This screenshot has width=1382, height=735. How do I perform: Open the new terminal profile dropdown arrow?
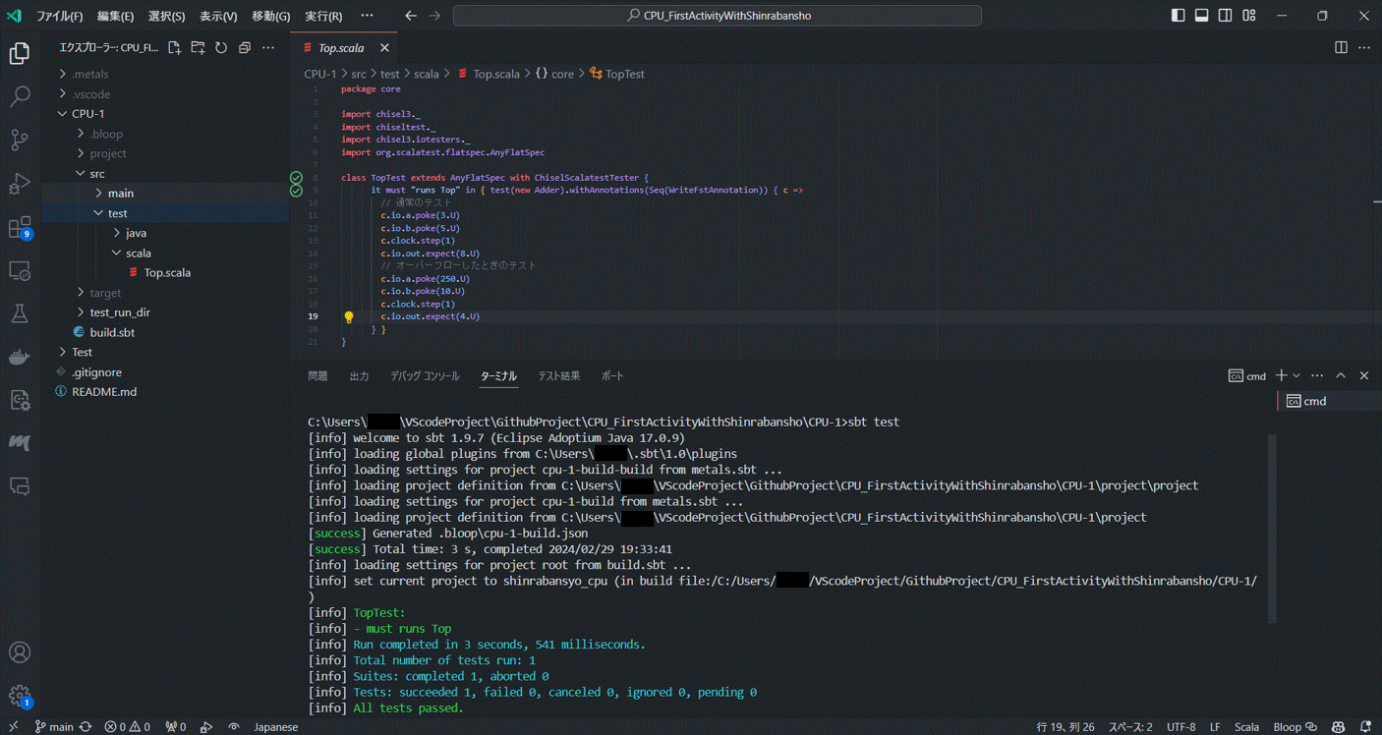pos(1297,376)
